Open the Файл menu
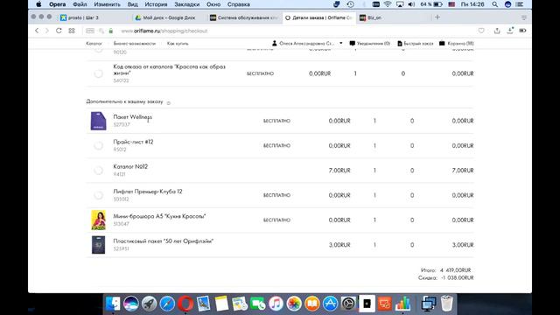560x315 pixels. (80, 4)
